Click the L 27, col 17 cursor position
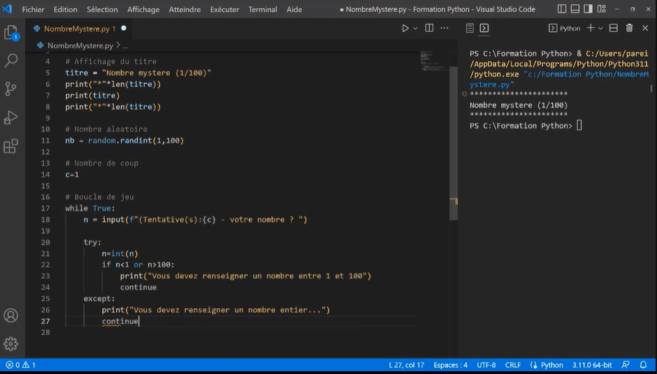 tap(407, 365)
